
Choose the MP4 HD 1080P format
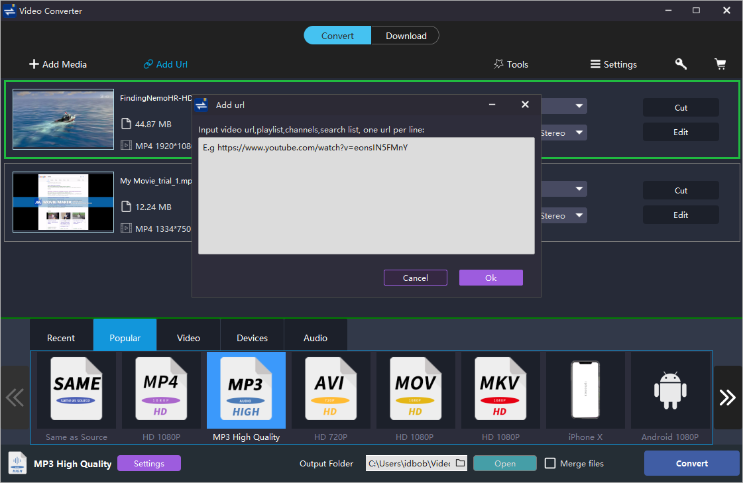coord(161,389)
